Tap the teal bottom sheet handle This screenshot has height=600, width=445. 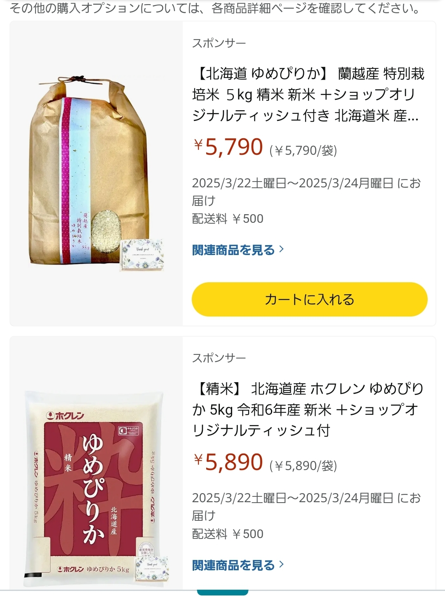(223, 593)
